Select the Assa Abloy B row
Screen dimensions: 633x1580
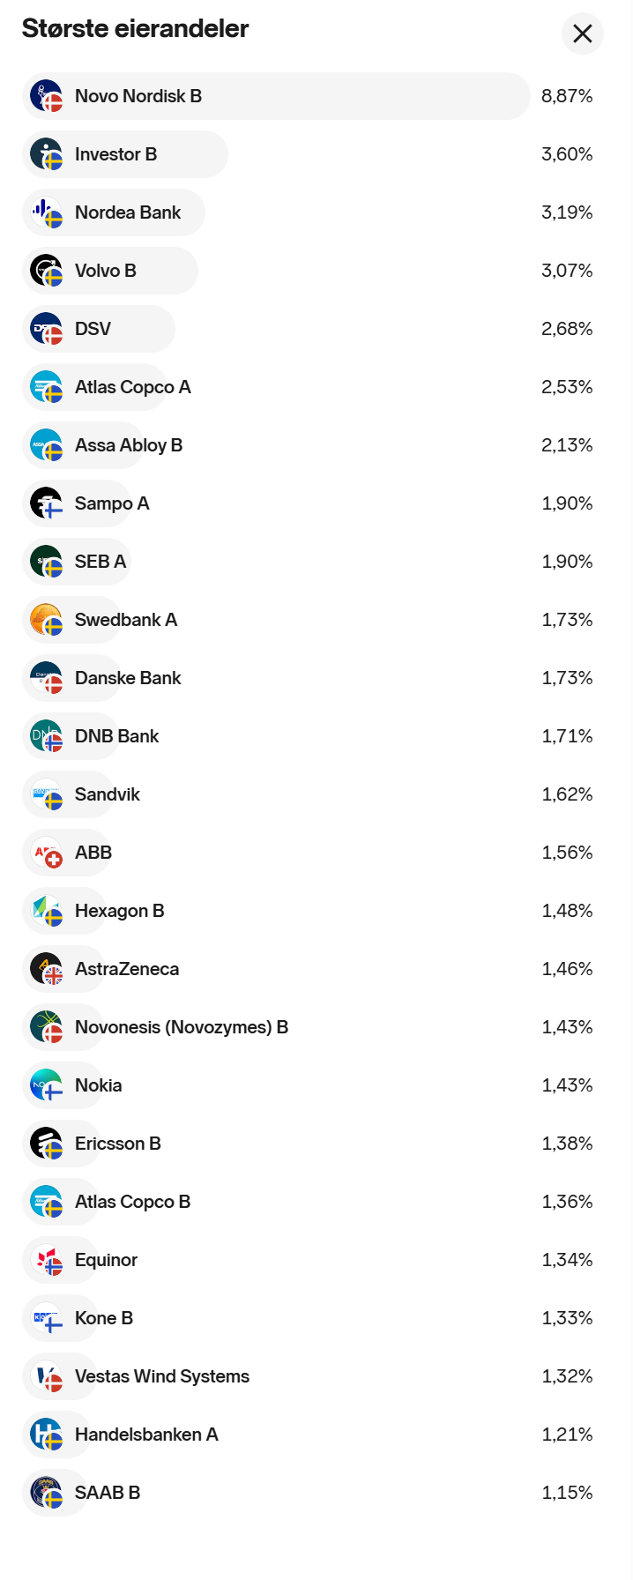pyautogui.click(x=129, y=445)
